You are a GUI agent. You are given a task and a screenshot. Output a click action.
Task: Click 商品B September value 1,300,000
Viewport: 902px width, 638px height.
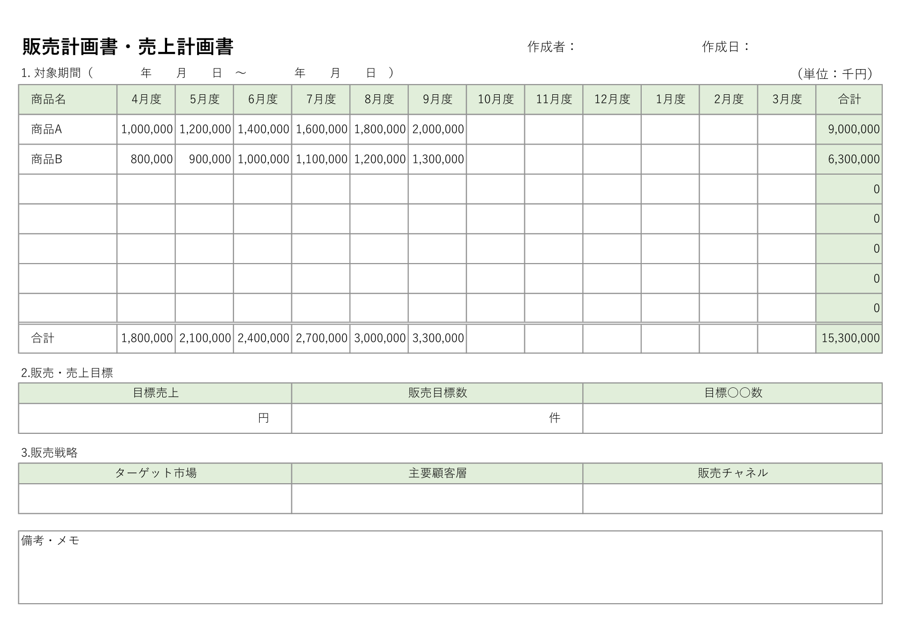coord(438,160)
